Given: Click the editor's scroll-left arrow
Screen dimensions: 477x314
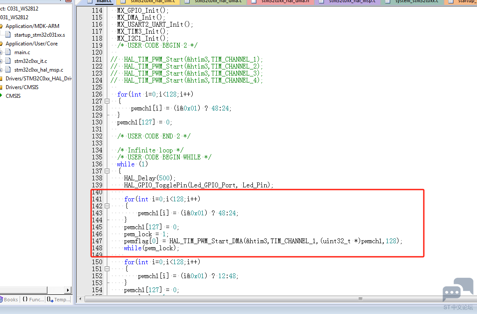Looking at the screenshot, I should click(80, 299).
